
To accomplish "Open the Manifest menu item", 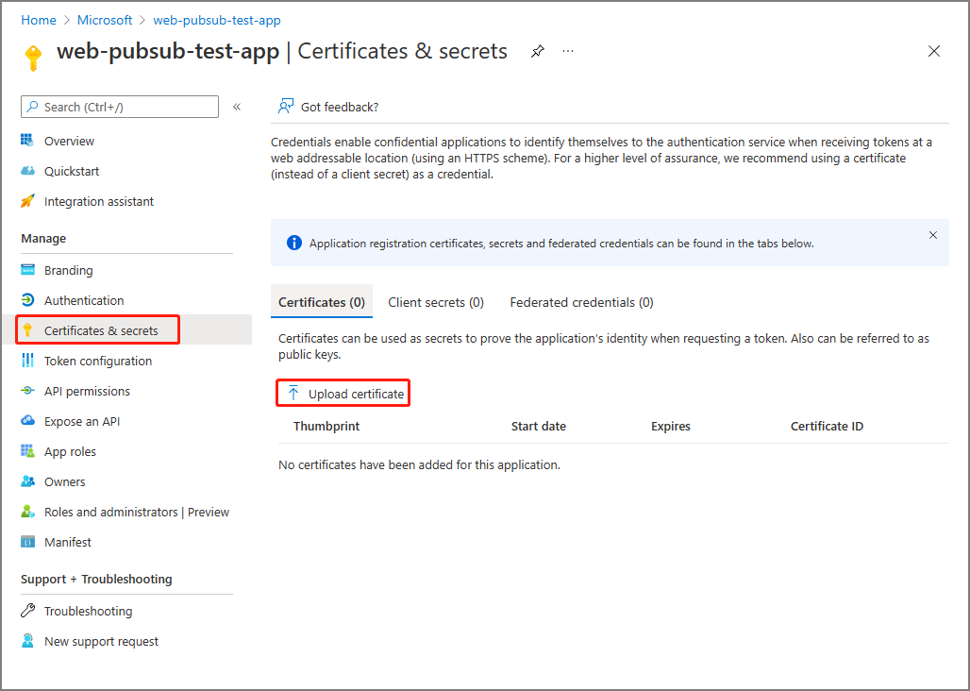I will (x=68, y=542).
